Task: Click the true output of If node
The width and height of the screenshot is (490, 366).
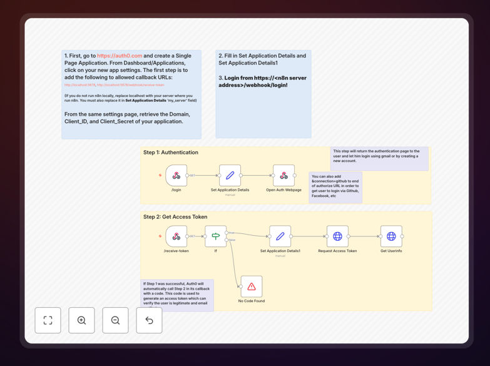Action: pyautogui.click(x=227, y=233)
